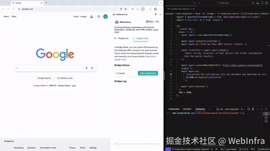Reload the Google page
This screenshot has width=270, height=151.
coord(13,9)
